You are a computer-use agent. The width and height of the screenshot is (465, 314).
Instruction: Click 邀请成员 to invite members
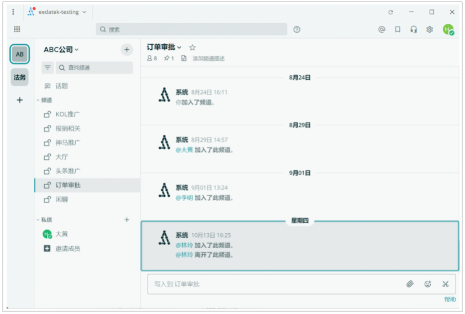(67, 248)
